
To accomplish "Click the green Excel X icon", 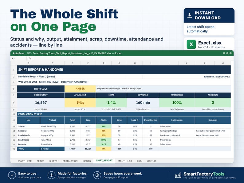I will click(191, 45).
